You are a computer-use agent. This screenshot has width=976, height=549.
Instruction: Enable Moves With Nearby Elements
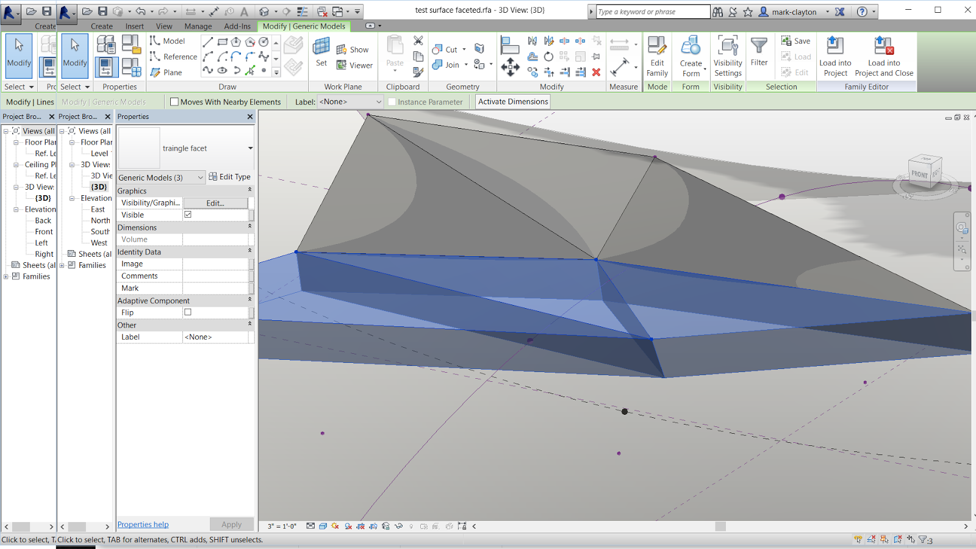174,101
